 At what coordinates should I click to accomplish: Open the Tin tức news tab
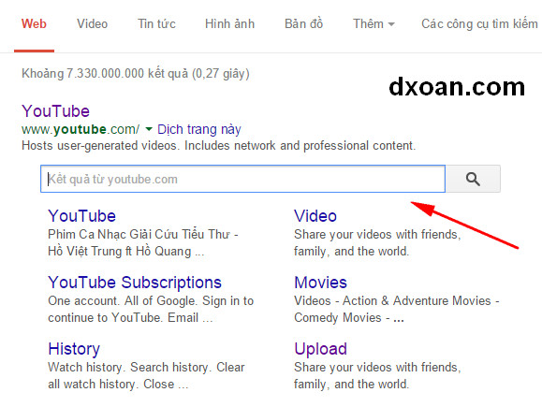pos(156,23)
